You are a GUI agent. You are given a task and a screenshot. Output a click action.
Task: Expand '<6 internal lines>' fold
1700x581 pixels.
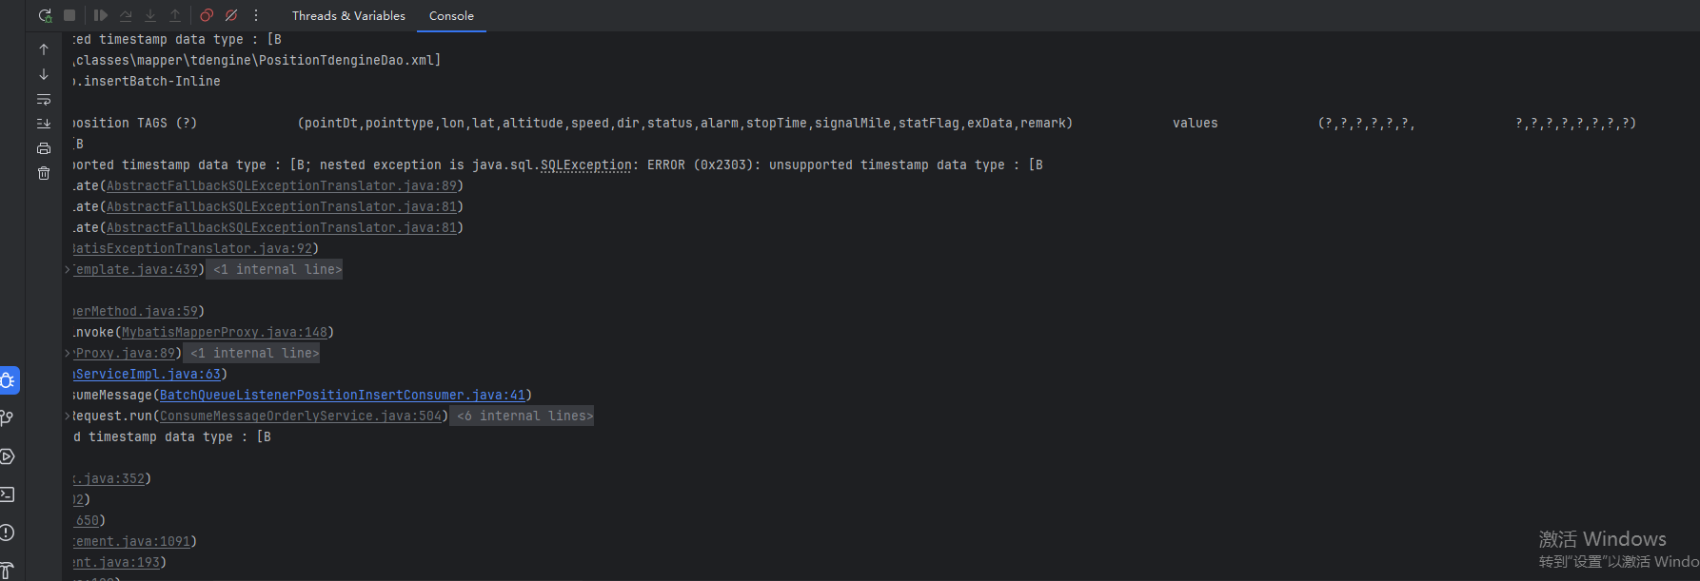[524, 416]
